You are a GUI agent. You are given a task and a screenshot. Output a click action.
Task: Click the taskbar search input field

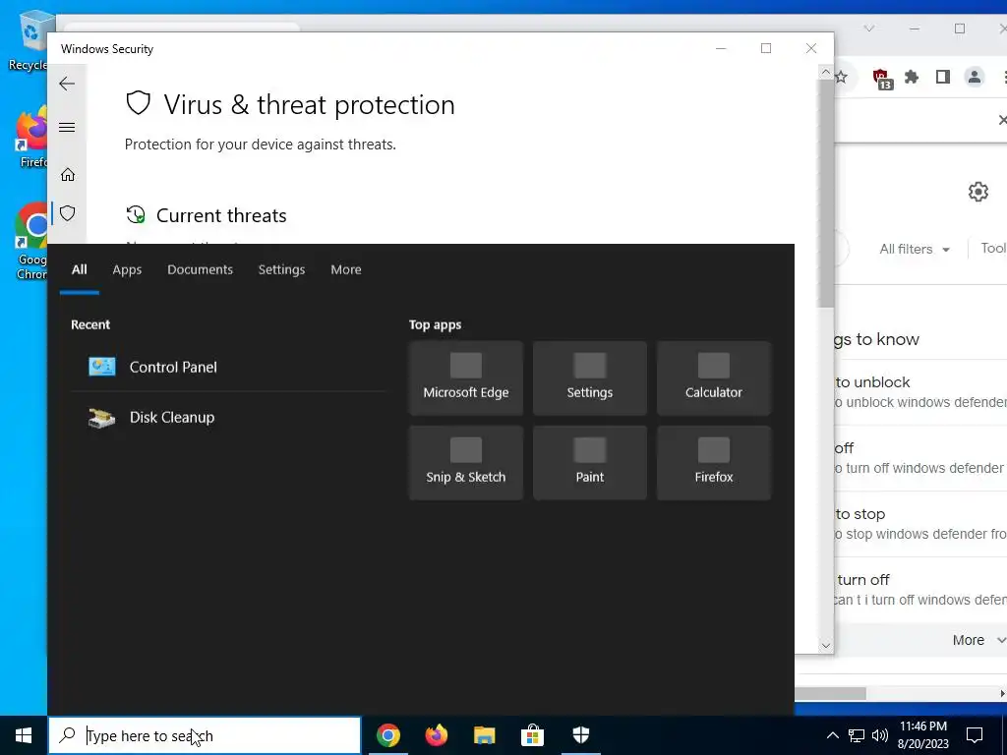click(205, 735)
